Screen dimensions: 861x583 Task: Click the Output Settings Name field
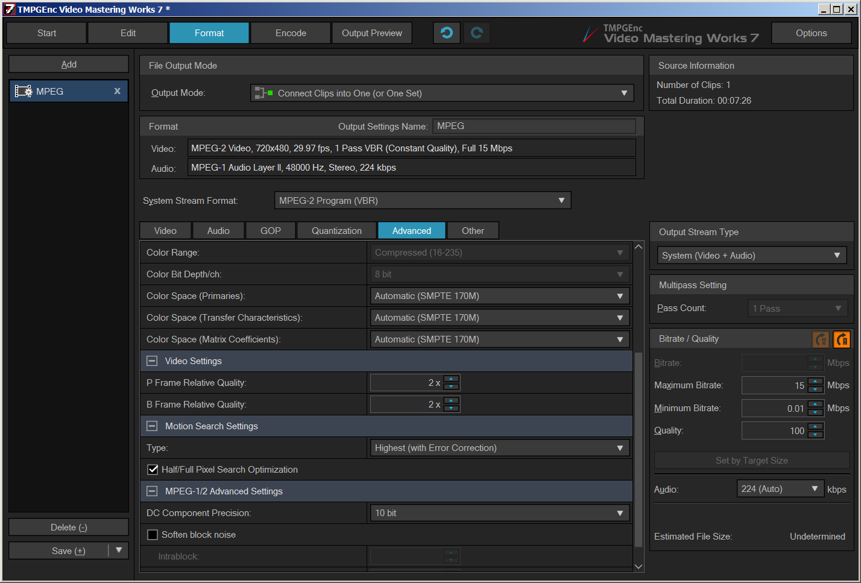(x=534, y=126)
